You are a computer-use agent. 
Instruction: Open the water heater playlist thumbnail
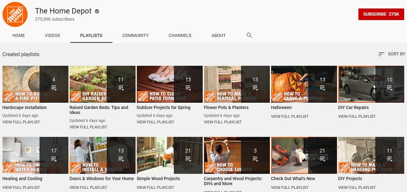(x=35, y=155)
